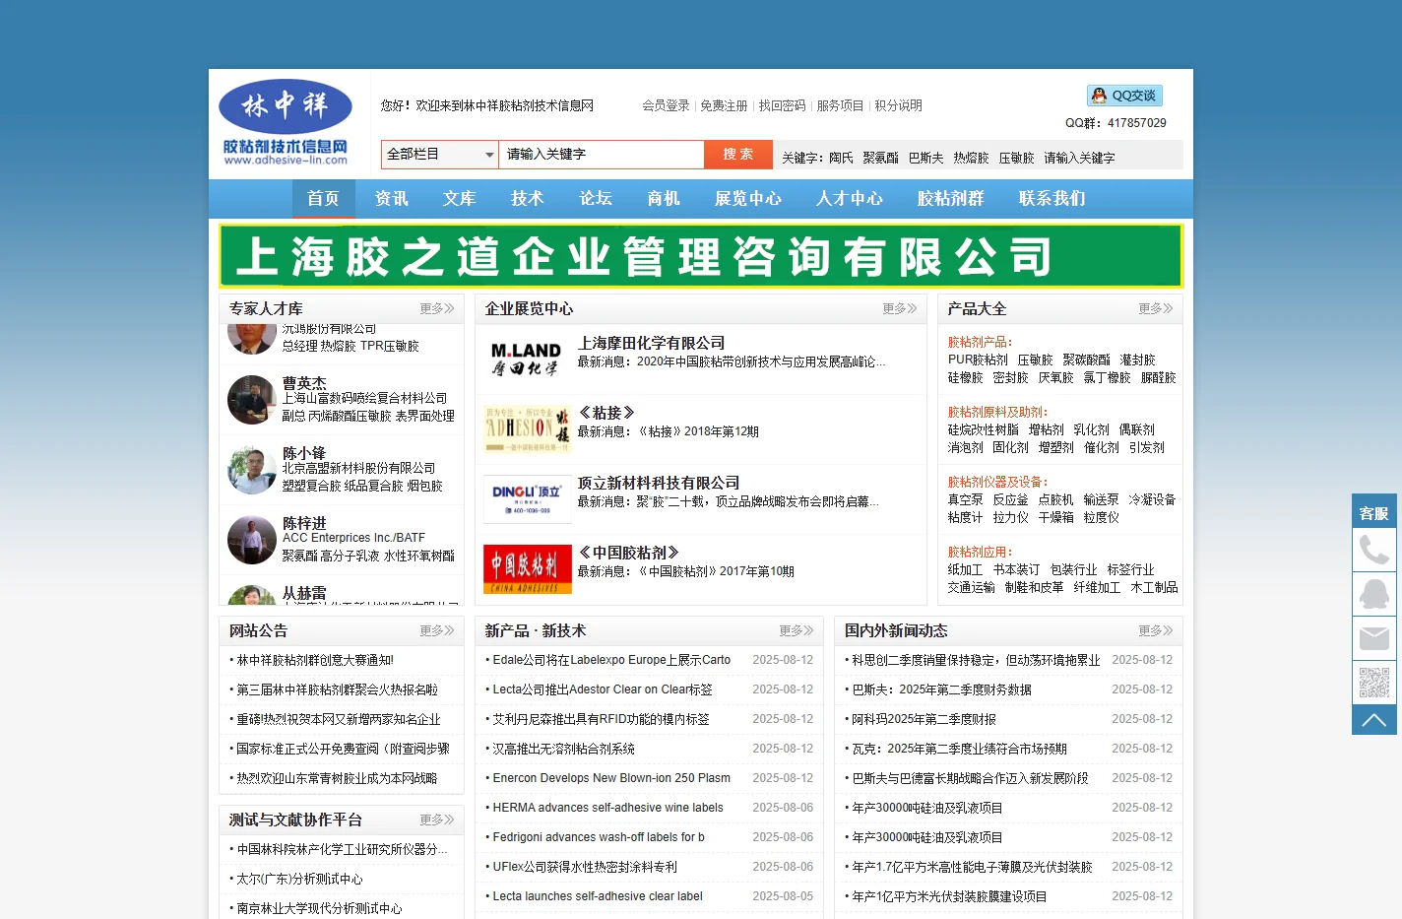This screenshot has width=1402, height=919.
Task: Click 曹英杰 expert name
Action: point(304,383)
